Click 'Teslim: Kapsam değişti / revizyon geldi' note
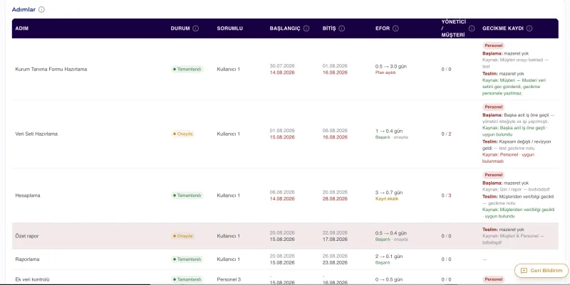 [517, 145]
